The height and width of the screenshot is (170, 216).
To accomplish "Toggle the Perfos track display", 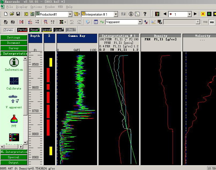I will point(22,30).
